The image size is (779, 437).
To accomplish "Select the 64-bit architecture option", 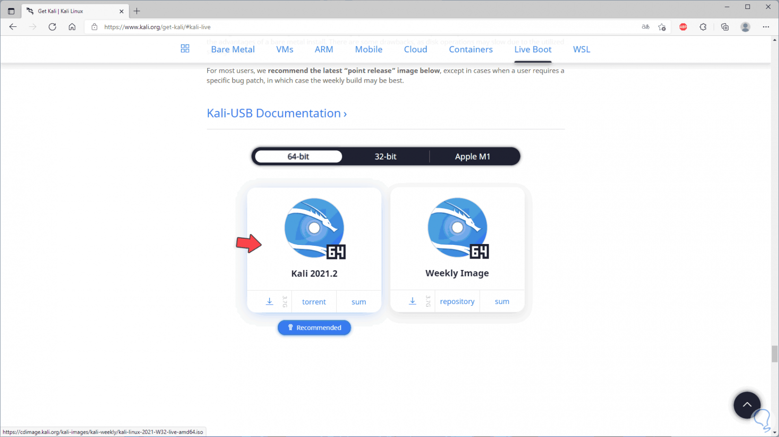I will point(298,157).
